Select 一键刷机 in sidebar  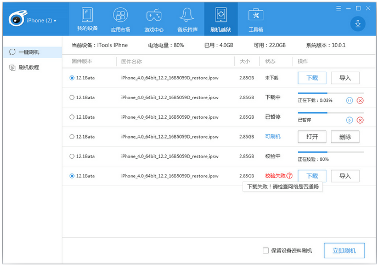coord(29,52)
